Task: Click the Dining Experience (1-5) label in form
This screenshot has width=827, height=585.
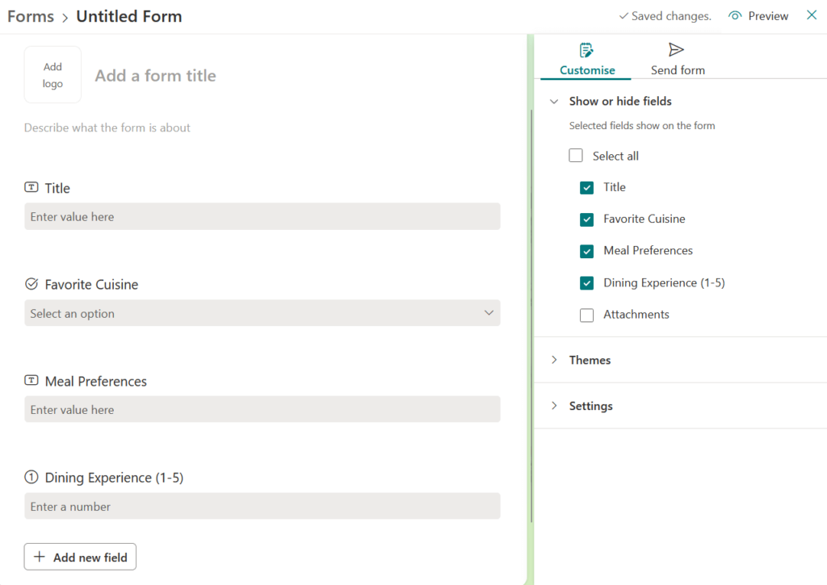Action: 114,478
